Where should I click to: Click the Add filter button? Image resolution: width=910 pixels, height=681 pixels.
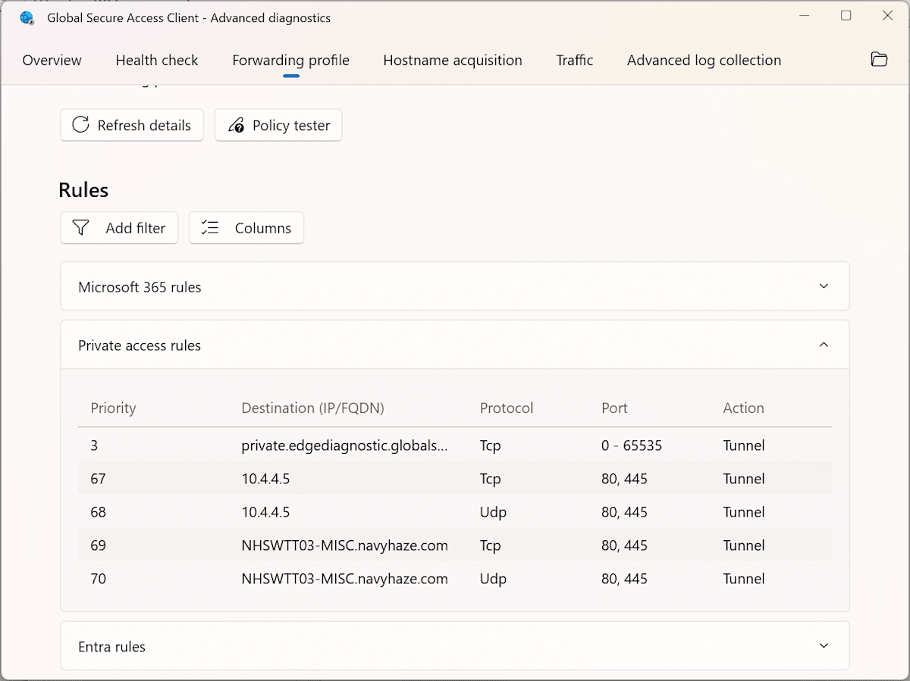[119, 227]
